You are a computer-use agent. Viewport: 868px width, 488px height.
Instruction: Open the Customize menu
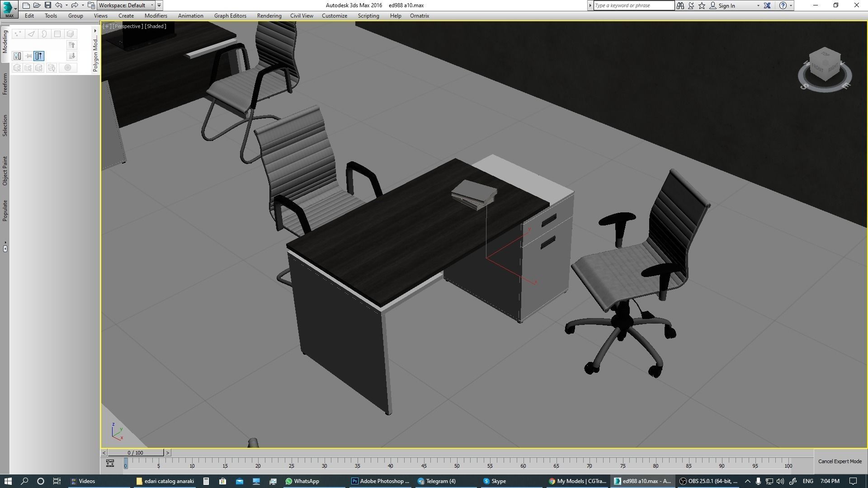click(335, 16)
